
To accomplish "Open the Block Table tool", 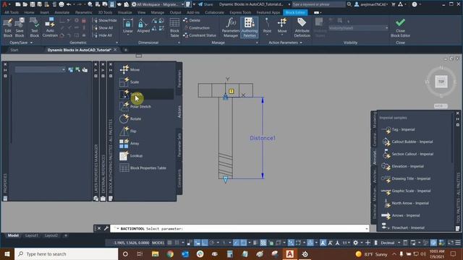I will point(174,27).
